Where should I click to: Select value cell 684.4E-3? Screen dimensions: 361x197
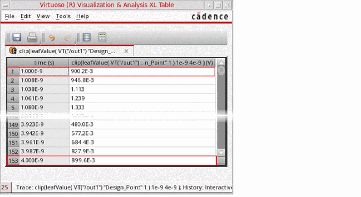pos(142,142)
